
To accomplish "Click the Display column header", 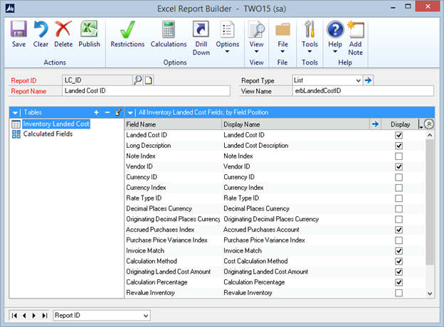I will point(400,124).
